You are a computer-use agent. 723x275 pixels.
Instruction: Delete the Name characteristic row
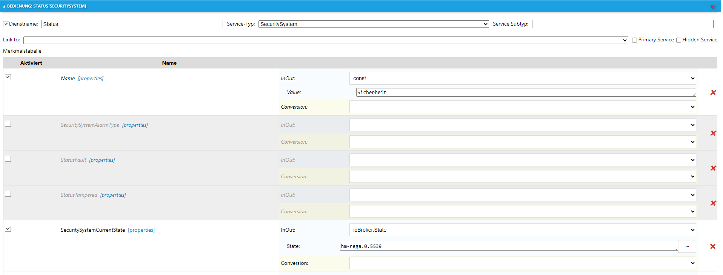pyautogui.click(x=713, y=93)
